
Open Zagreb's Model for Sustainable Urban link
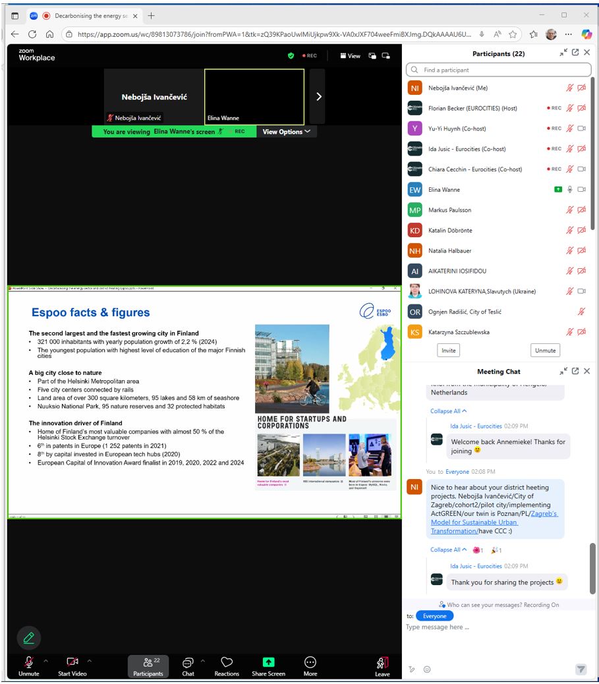[x=494, y=522]
